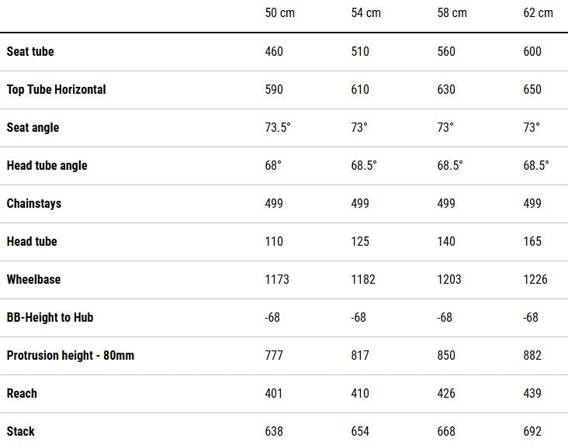Click the 600 seat tube value
Screen dimensions: 568x445
point(532,51)
